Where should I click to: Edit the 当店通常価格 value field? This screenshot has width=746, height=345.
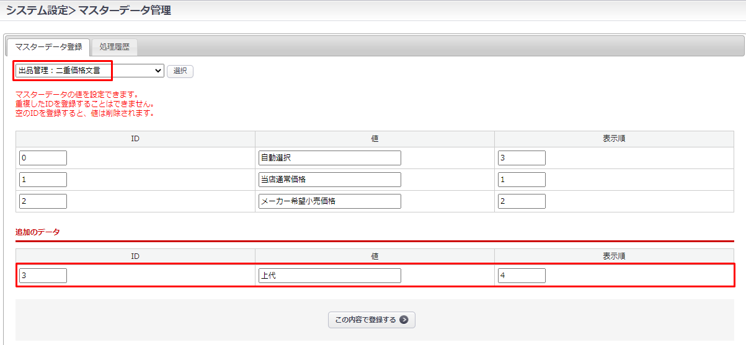330,180
